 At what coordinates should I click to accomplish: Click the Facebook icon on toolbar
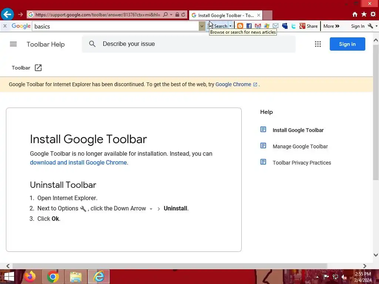pos(249,26)
